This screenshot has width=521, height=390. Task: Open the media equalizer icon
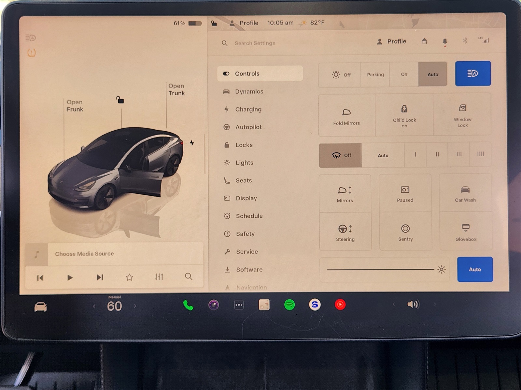tap(159, 277)
